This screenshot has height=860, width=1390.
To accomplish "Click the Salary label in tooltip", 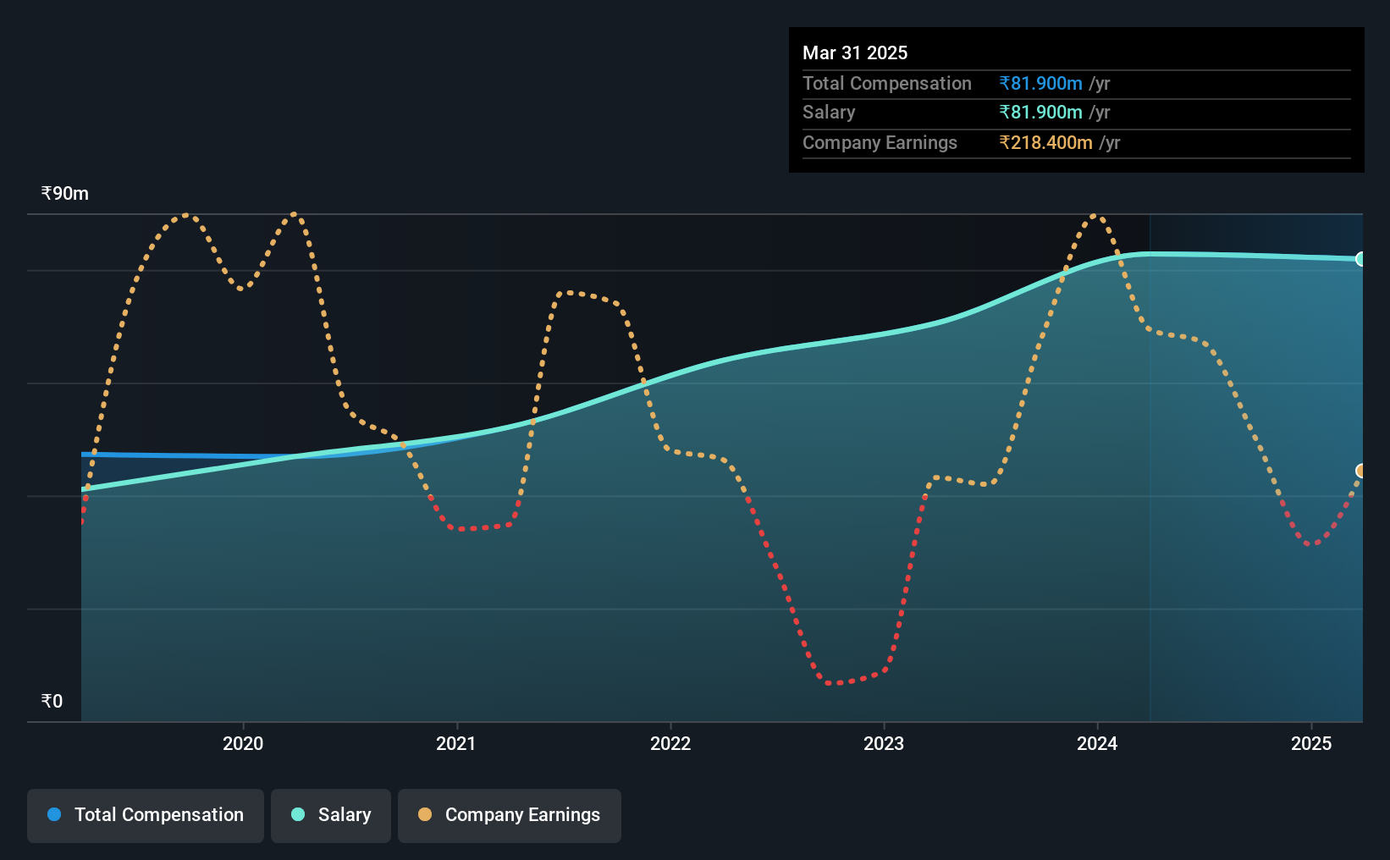I will (829, 112).
